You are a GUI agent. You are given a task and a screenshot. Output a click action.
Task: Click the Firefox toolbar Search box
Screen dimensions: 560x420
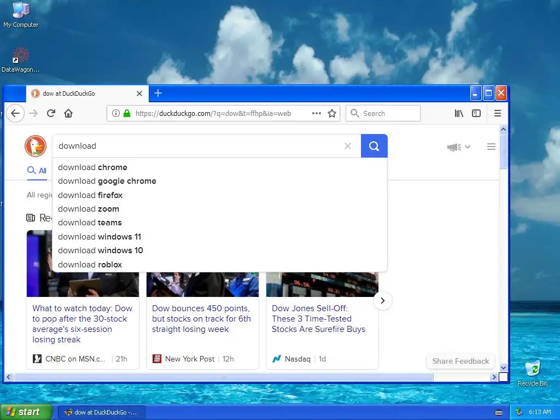[383, 113]
